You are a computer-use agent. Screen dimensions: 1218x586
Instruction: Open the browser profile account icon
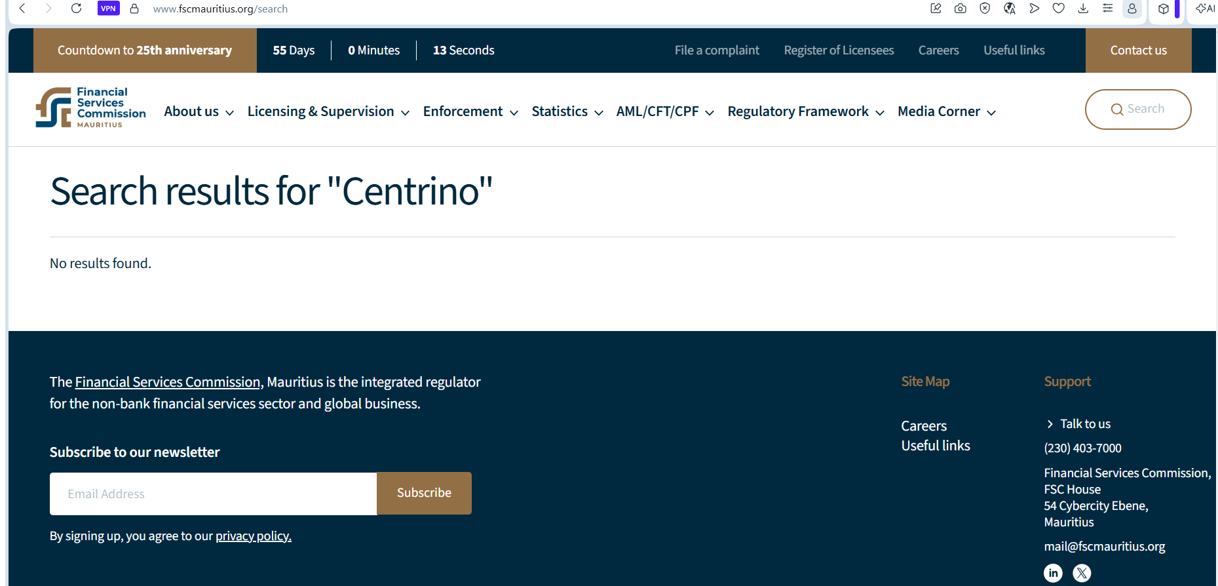pyautogui.click(x=1132, y=9)
